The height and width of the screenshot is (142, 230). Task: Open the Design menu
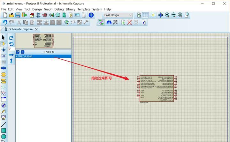[x=37, y=9]
